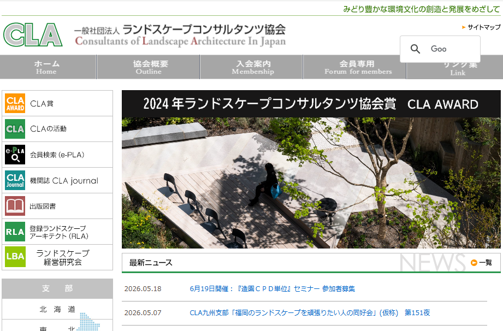Open 会員専用 Forum for members
Viewport: 503px width, 331px height.
click(355, 67)
